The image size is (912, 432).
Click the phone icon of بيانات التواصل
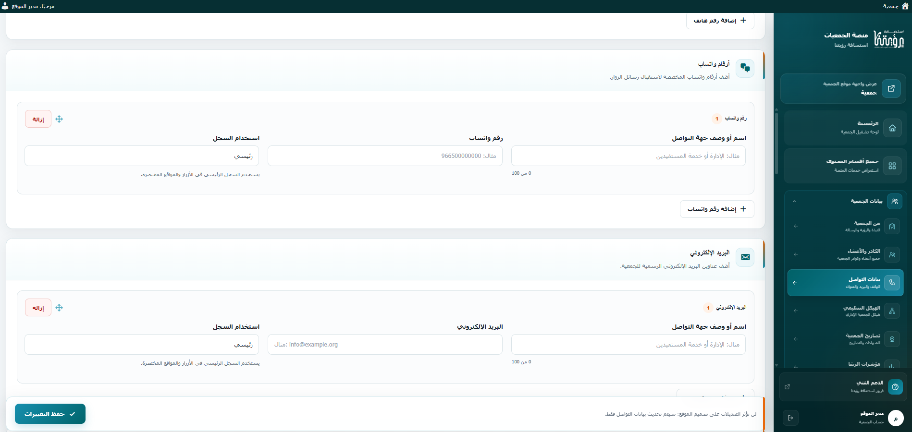point(892,283)
